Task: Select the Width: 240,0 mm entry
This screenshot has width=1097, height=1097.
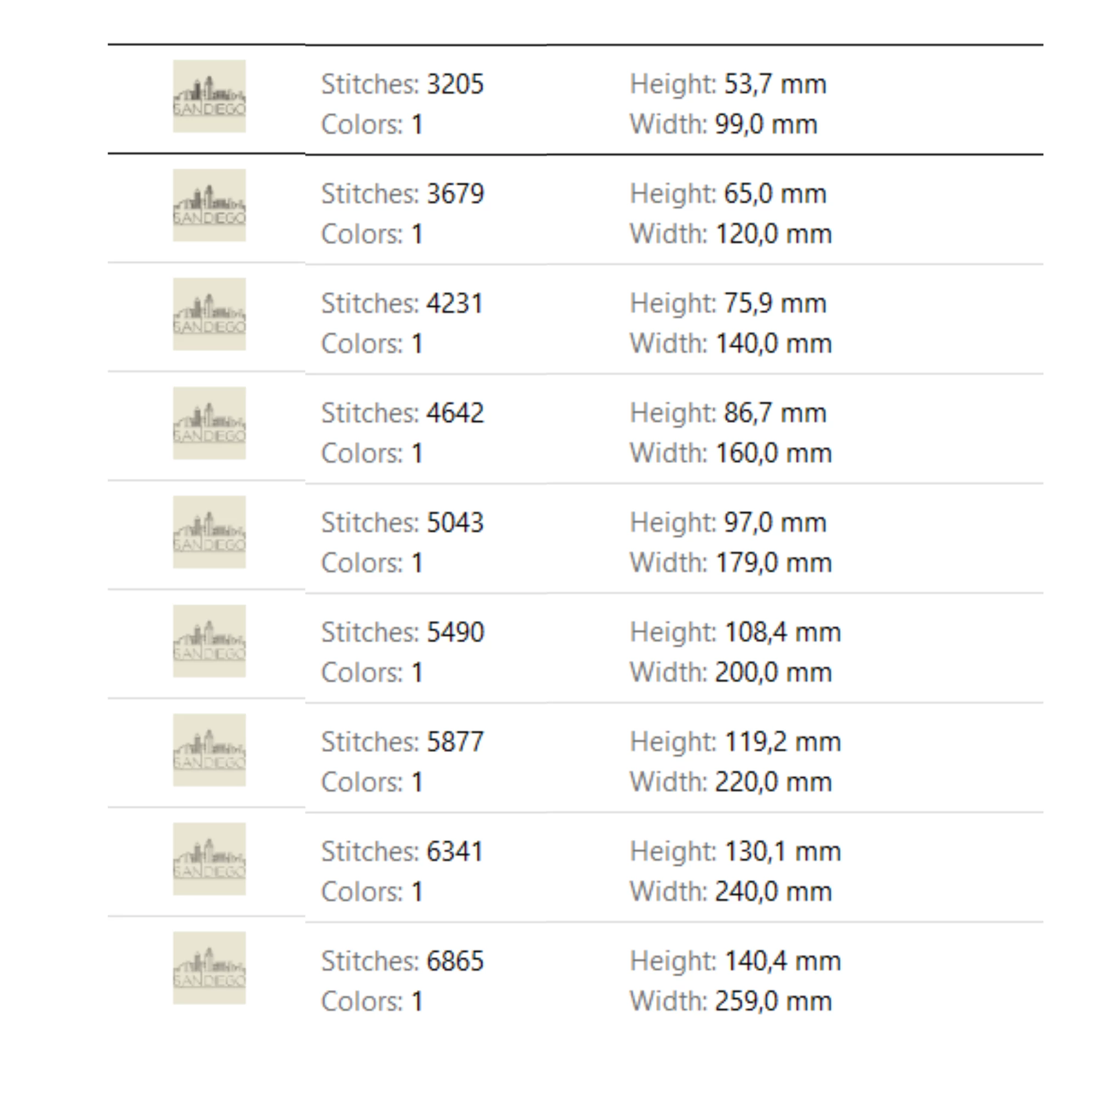Action: (x=730, y=891)
